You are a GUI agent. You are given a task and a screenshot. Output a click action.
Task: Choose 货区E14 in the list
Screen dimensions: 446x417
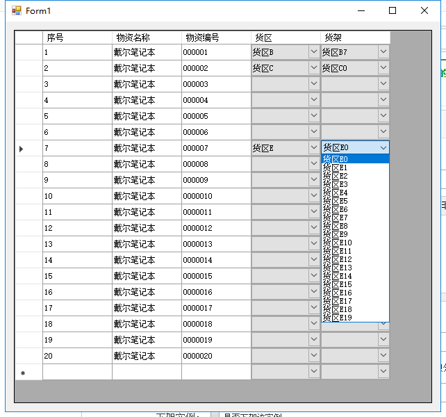pyautogui.click(x=355, y=276)
